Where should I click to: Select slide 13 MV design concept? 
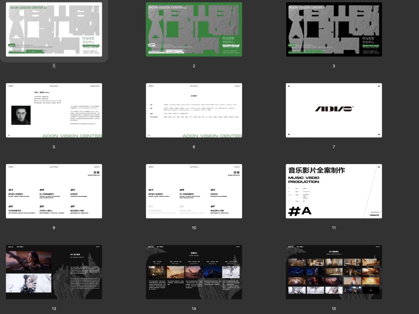click(54, 272)
